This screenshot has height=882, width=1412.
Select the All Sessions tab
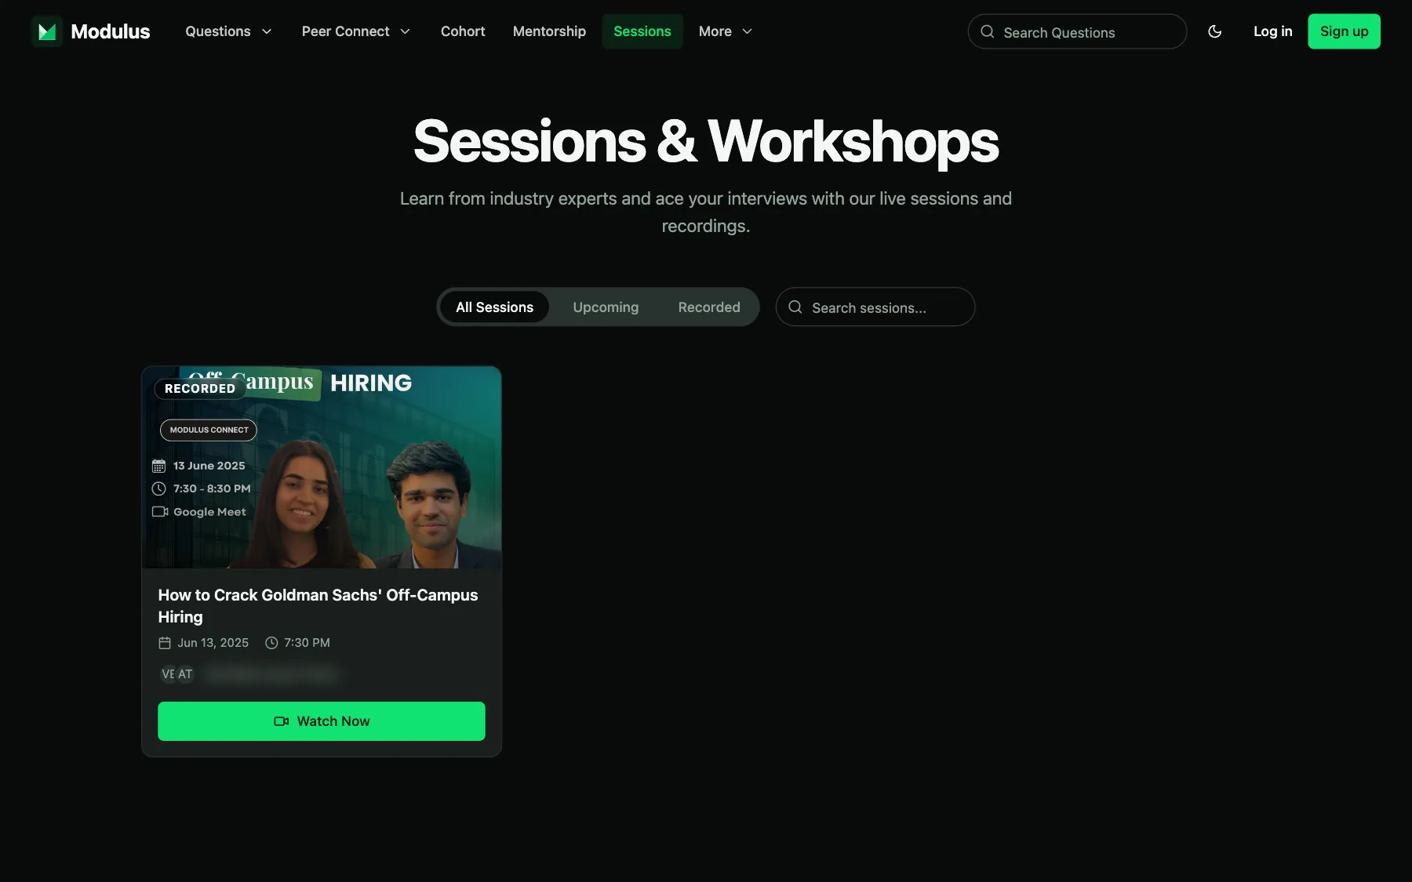pos(494,307)
